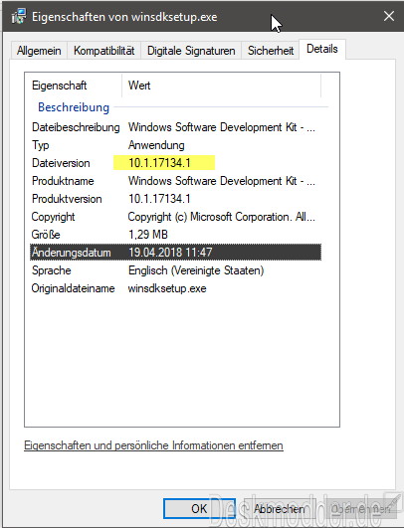Select the Copyright Microsoft Corporation row

click(x=175, y=217)
